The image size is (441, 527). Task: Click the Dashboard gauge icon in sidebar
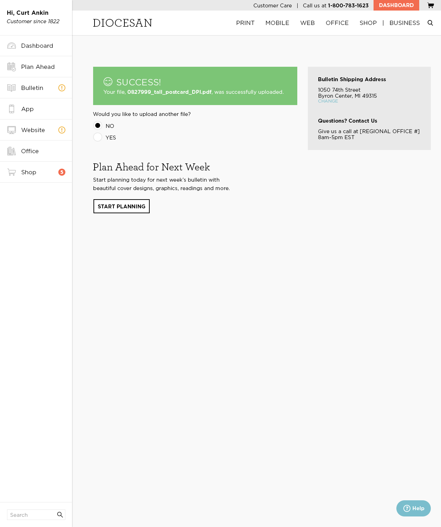[12, 46]
